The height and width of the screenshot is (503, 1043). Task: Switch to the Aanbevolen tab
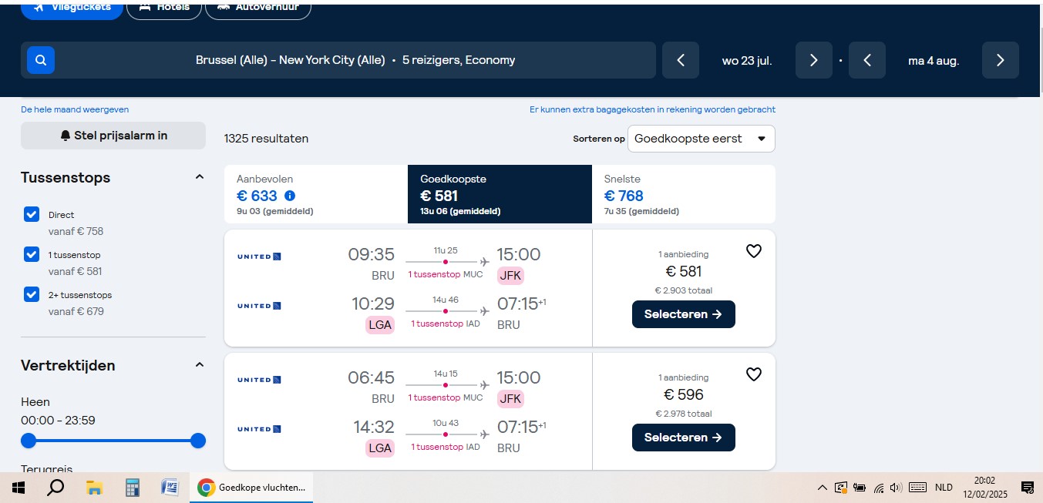315,194
